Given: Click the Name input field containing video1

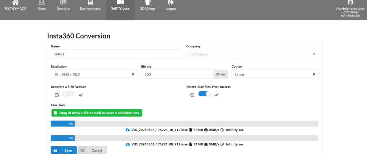Looking at the screenshot, I should [x=117, y=54].
